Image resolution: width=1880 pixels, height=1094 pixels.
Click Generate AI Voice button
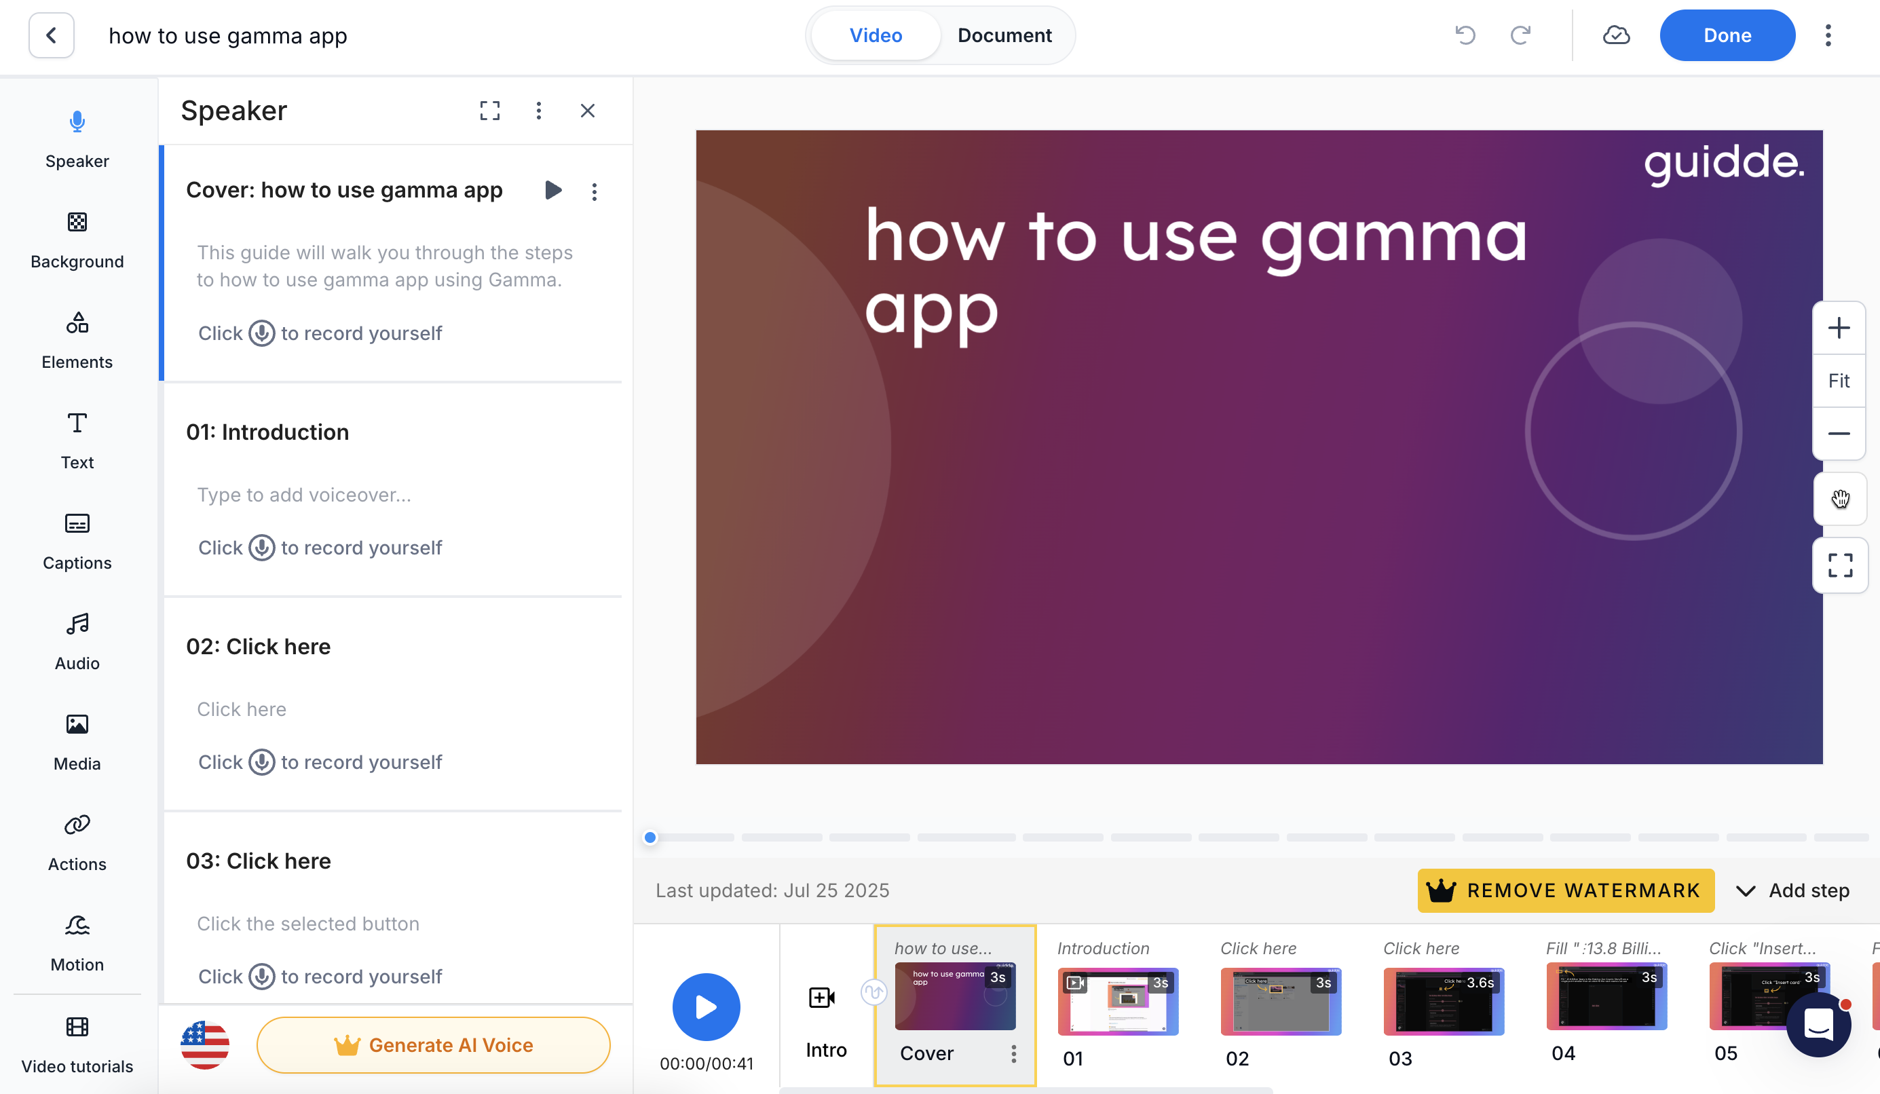tap(433, 1046)
